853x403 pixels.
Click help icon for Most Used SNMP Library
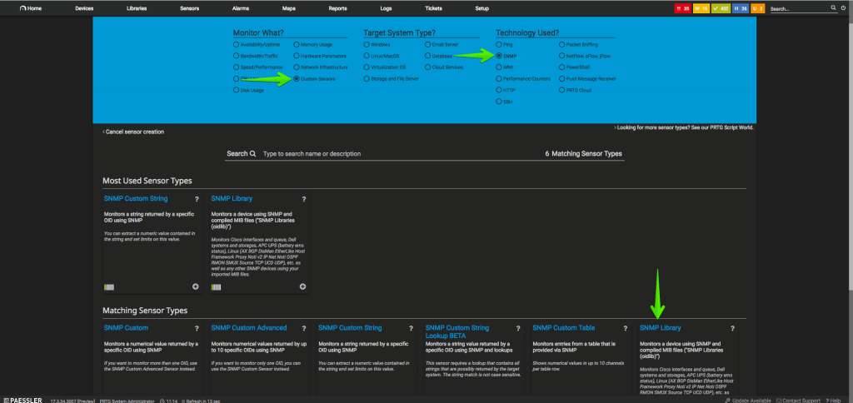tap(303, 199)
